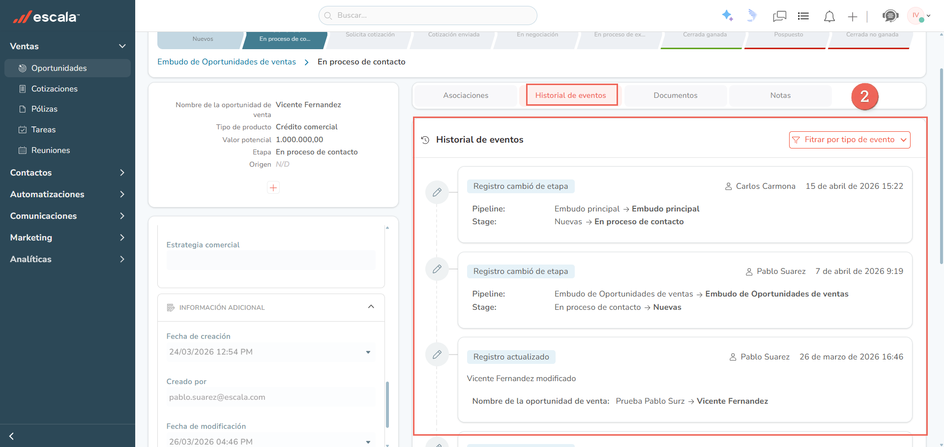Click the plus icon in top bar
This screenshot has width=944, height=447.
click(x=853, y=17)
